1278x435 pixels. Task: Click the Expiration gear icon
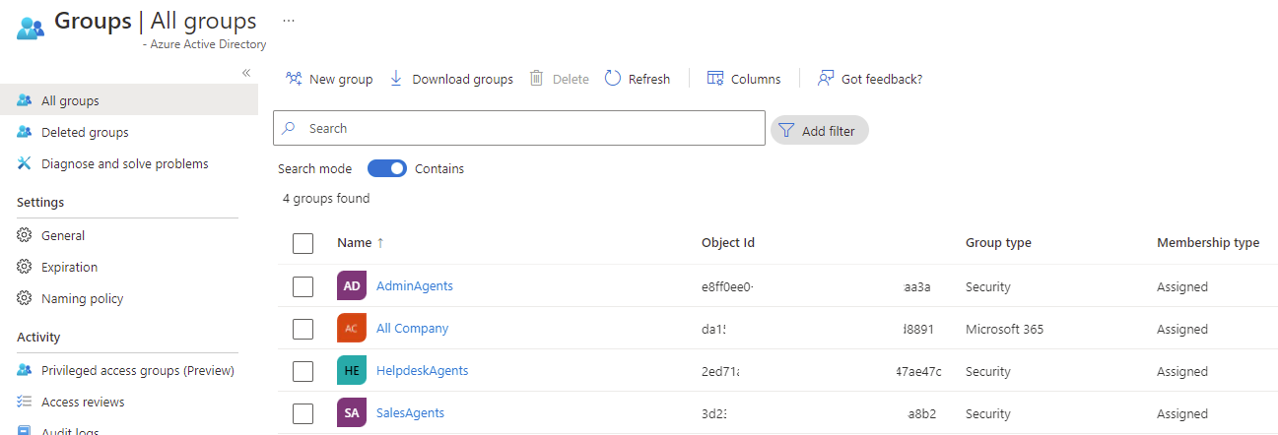click(x=25, y=267)
